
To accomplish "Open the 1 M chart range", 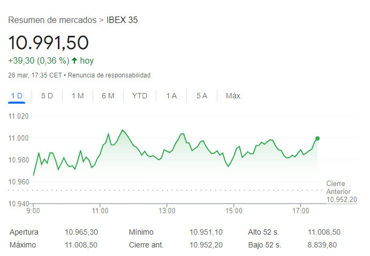I will (x=78, y=96).
